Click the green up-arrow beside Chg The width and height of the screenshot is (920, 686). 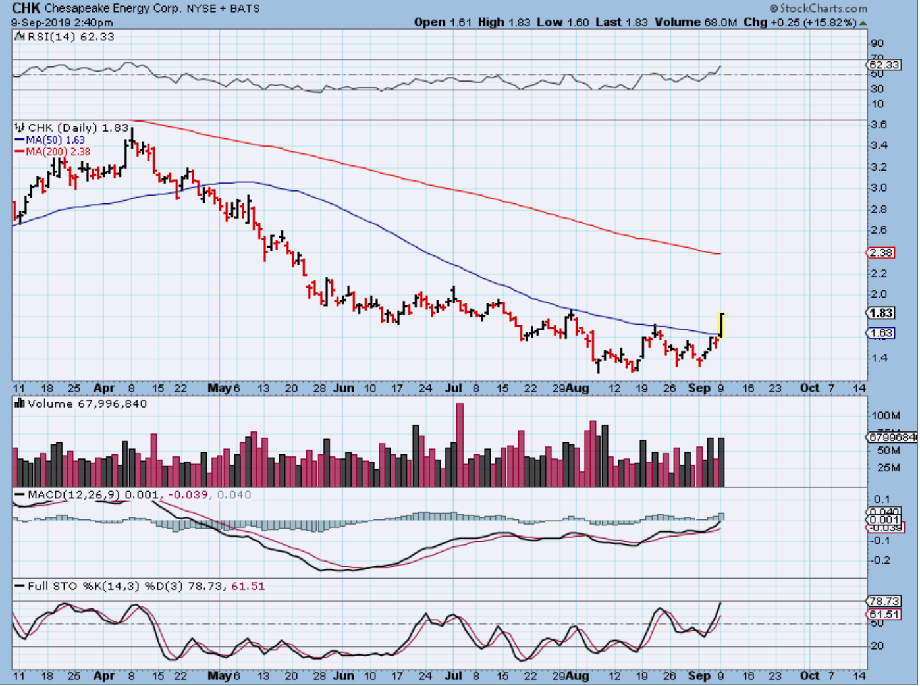coord(863,23)
